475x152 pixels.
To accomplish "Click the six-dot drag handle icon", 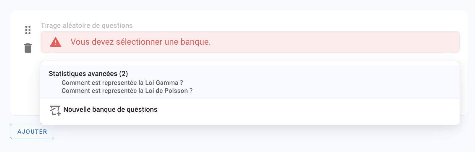I will pyautogui.click(x=28, y=30).
